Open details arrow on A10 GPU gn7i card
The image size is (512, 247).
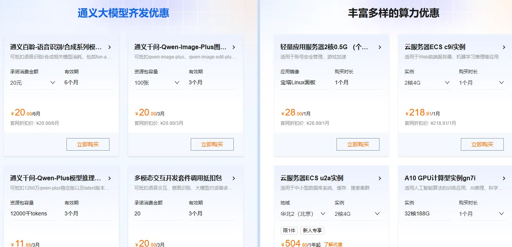coord(504,178)
